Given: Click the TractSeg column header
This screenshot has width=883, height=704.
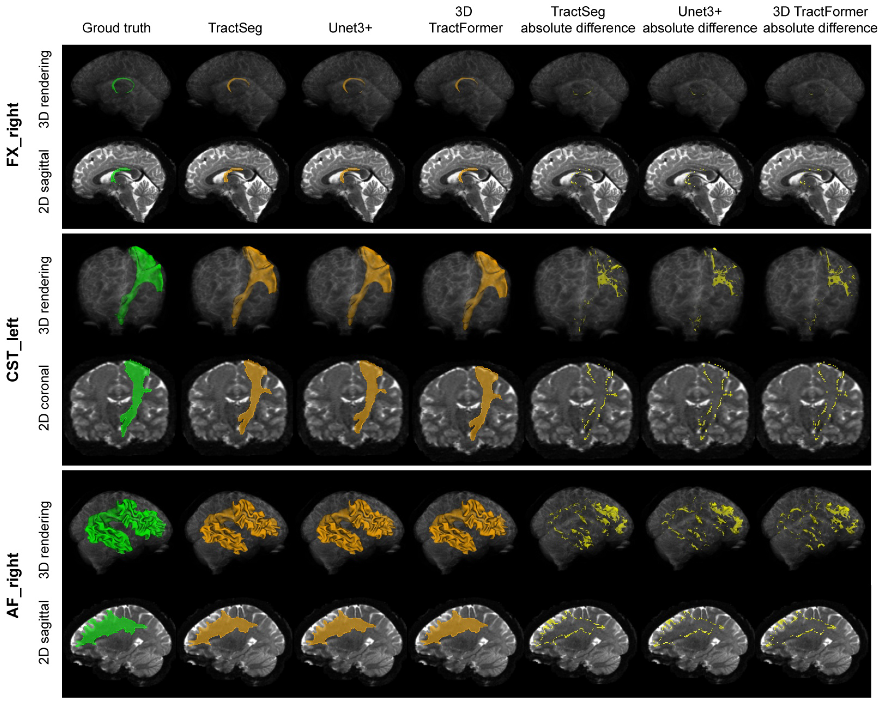Looking at the screenshot, I should pyautogui.click(x=235, y=28).
